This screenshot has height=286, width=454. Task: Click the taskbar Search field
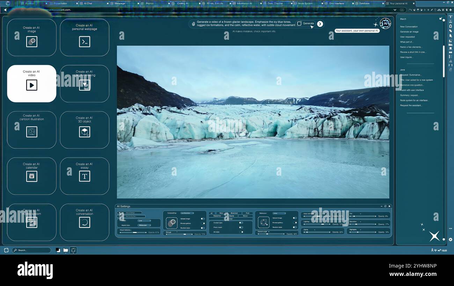click(x=31, y=250)
